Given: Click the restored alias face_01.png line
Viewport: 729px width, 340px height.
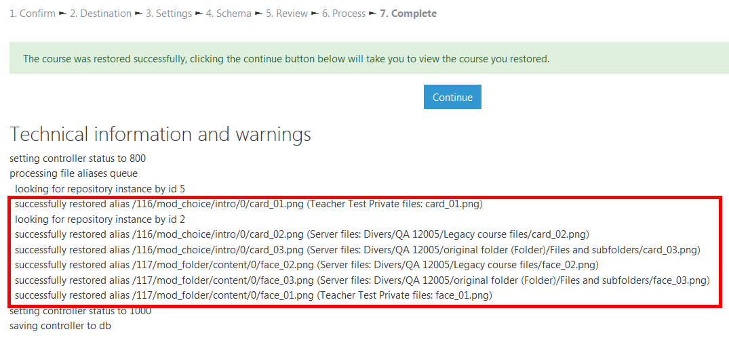Looking at the screenshot, I should 254,295.
